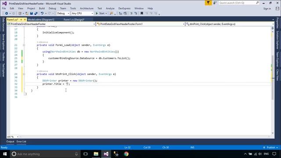
Task: Collapse the btnPrint_Click method outline
Action: pyautogui.click(x=24, y=74)
